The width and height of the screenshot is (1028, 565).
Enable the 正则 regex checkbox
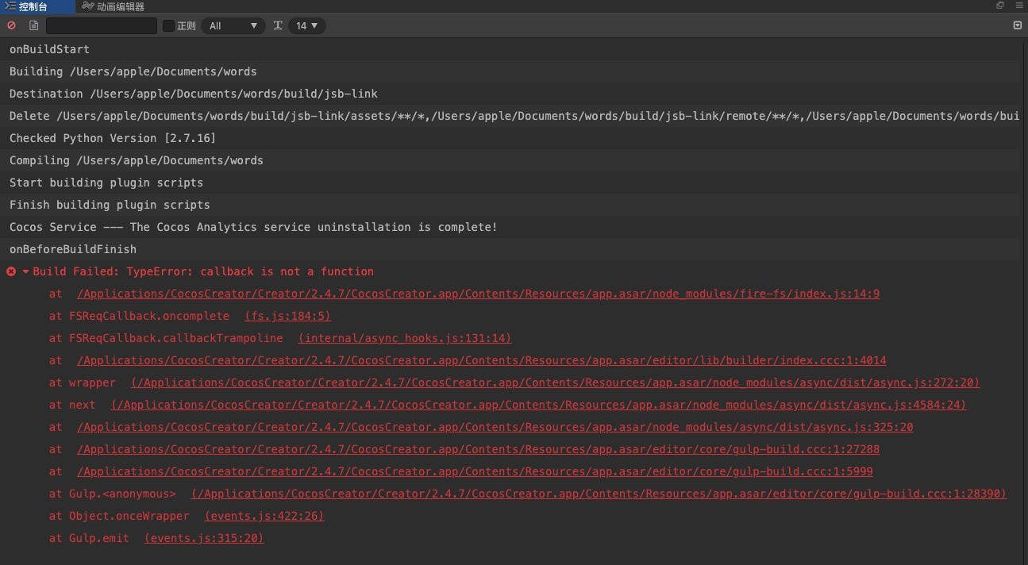tap(168, 26)
